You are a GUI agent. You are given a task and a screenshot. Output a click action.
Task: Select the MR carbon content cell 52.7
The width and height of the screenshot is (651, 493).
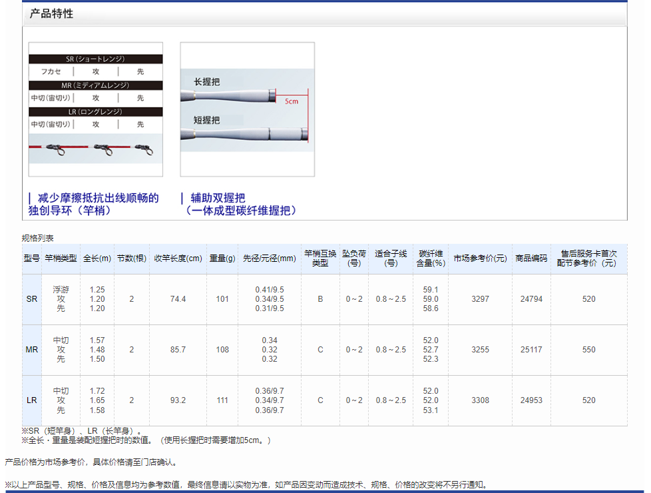pyautogui.click(x=431, y=350)
